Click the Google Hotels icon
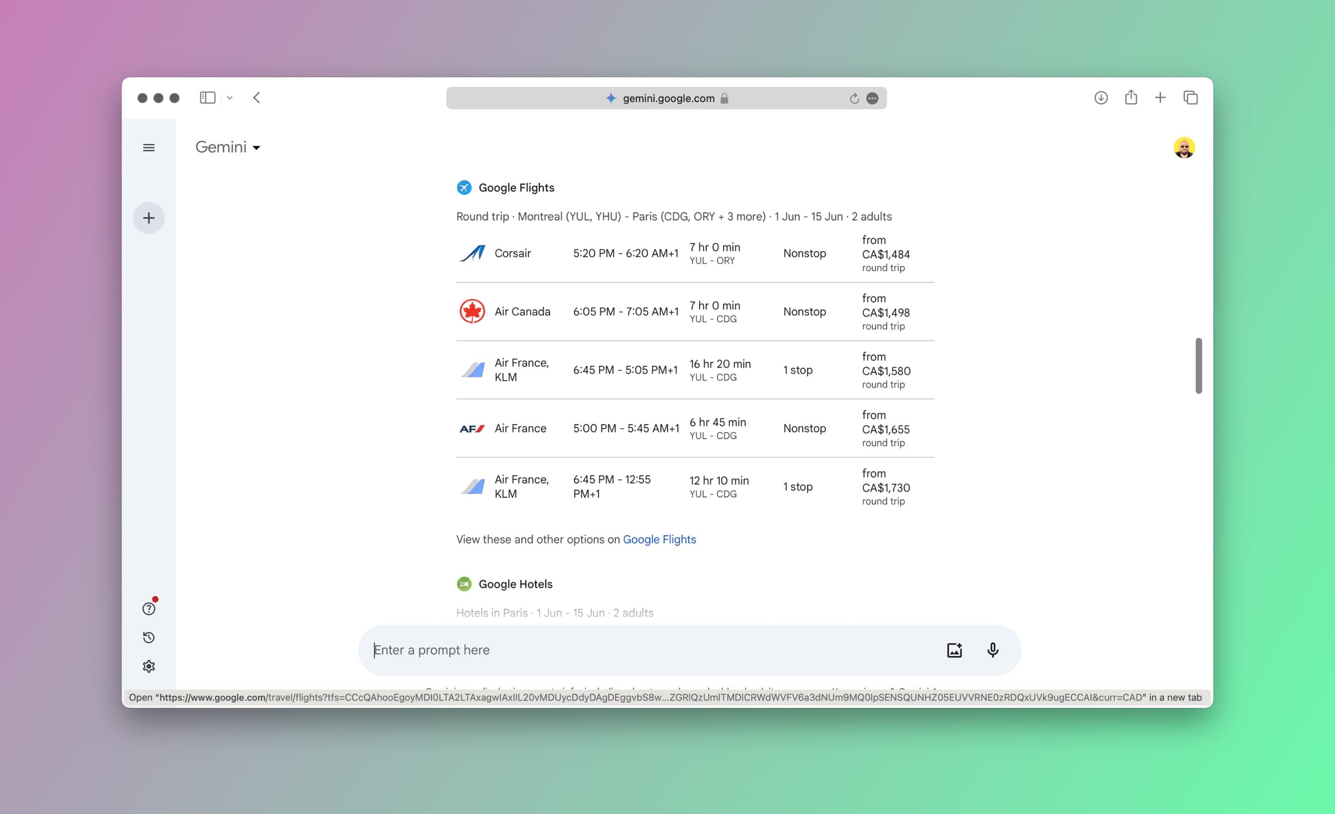The image size is (1335, 814). (x=464, y=584)
